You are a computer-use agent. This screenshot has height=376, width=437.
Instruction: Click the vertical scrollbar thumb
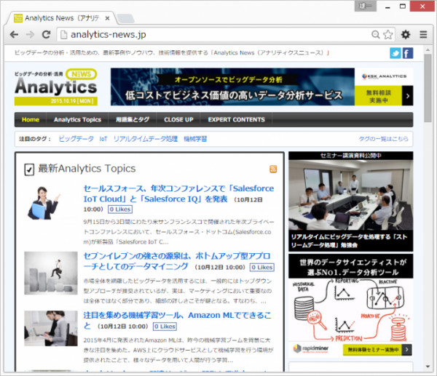pyautogui.click(x=428, y=88)
